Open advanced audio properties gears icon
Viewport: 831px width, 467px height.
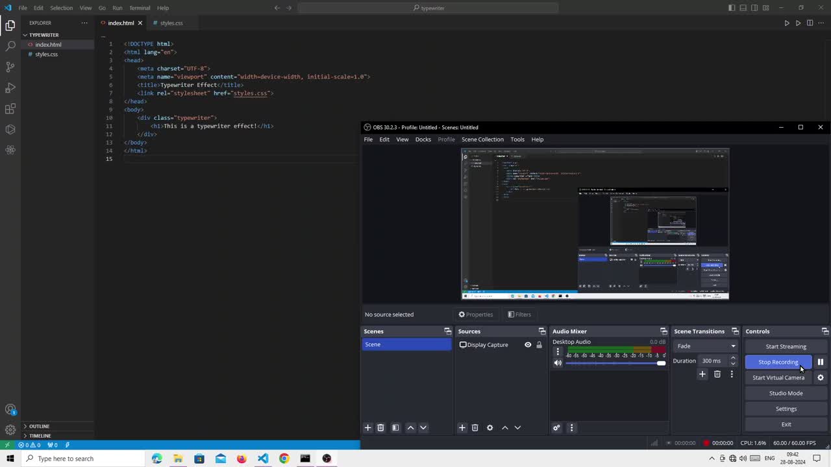[556, 427]
